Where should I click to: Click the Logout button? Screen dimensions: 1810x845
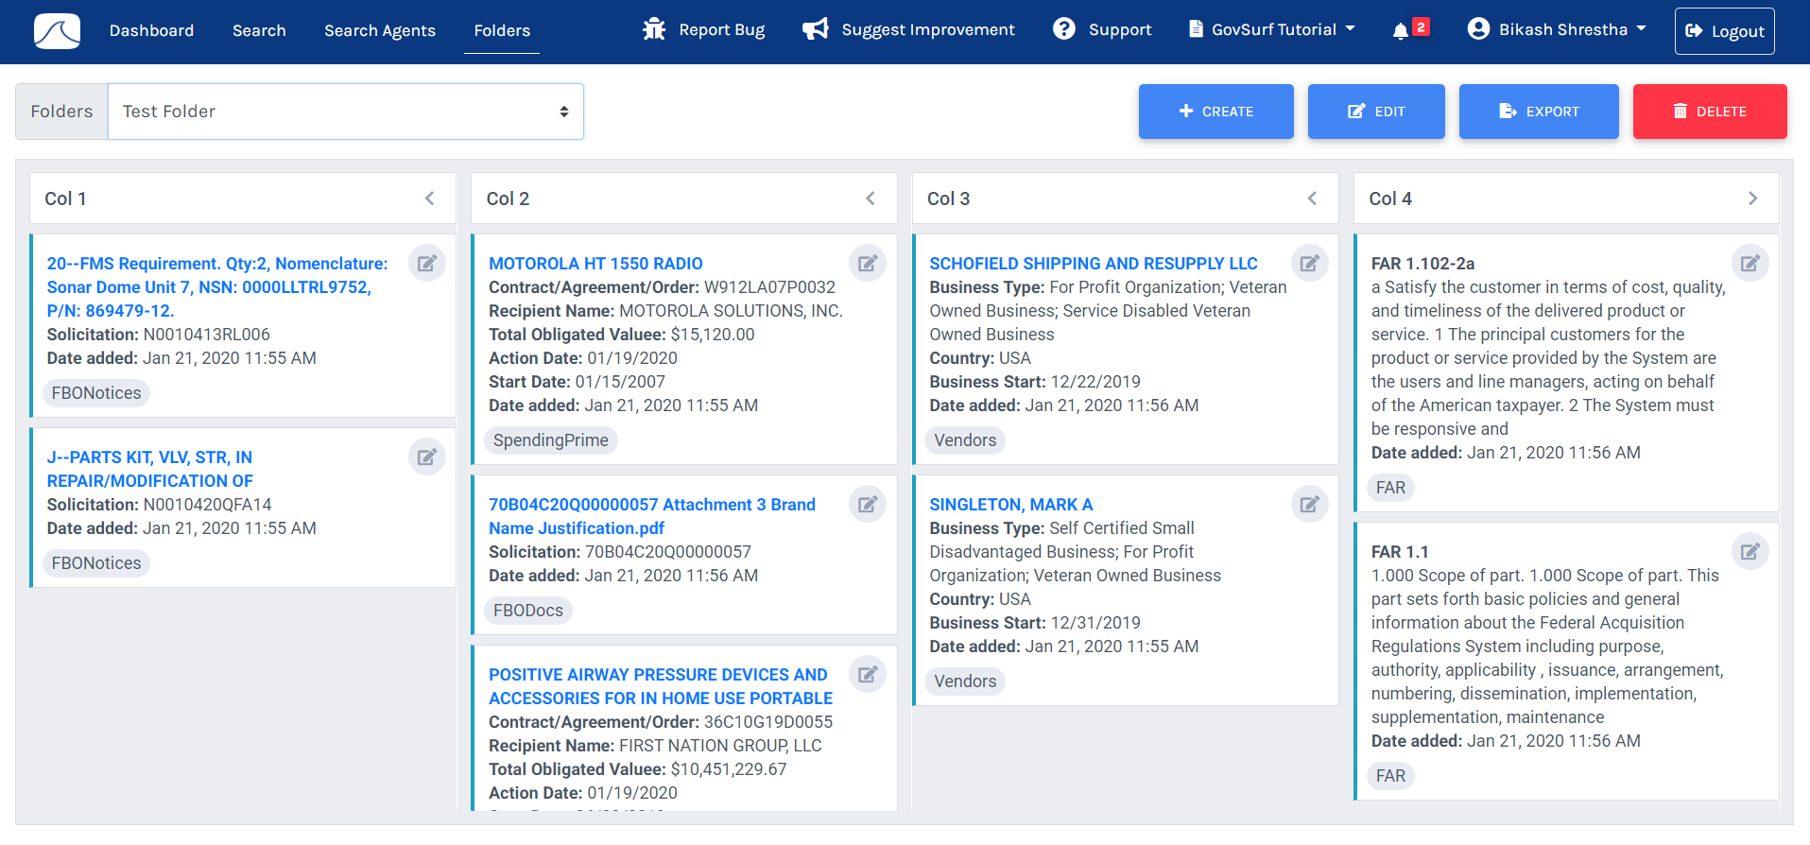(x=1725, y=31)
